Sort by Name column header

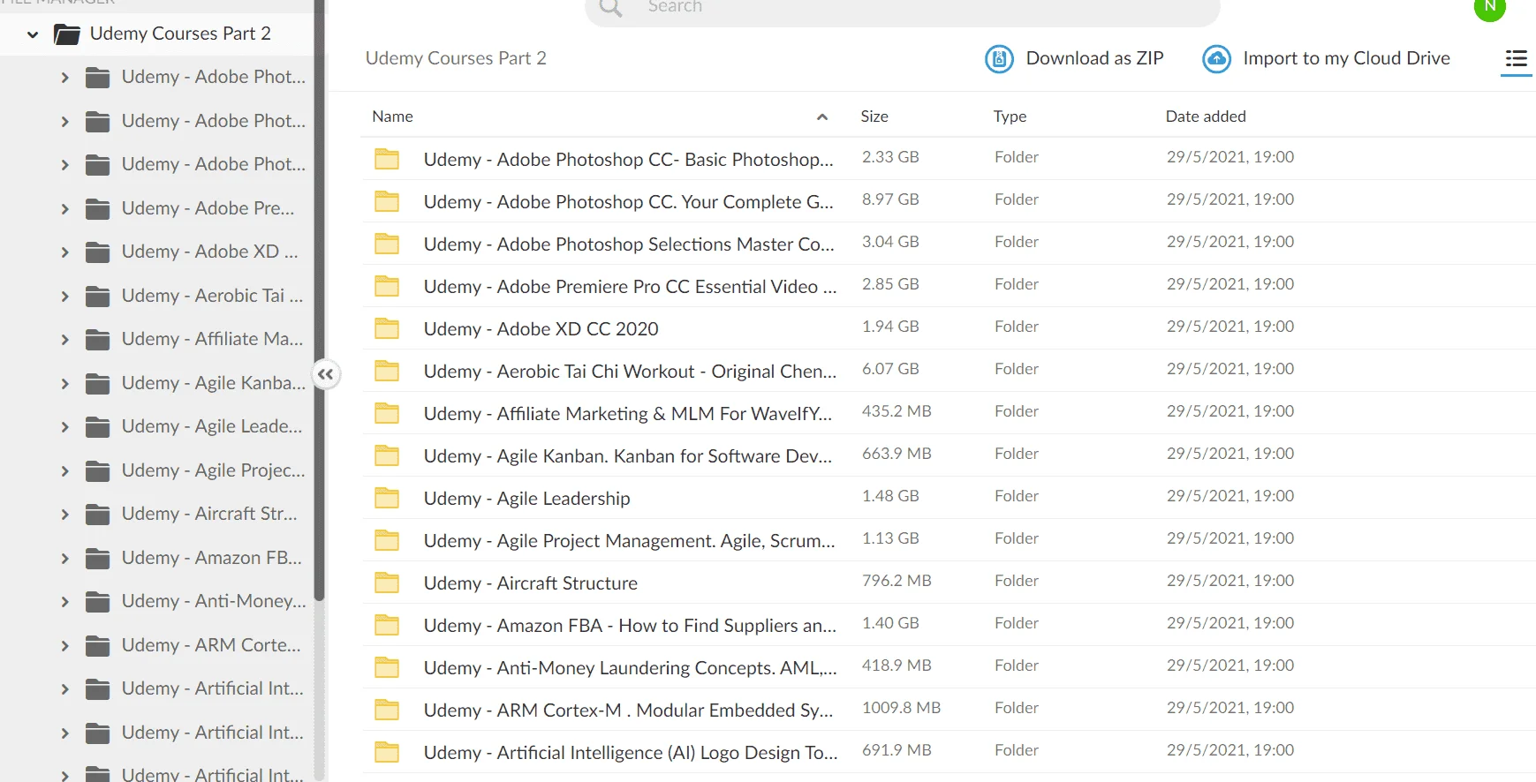[392, 117]
